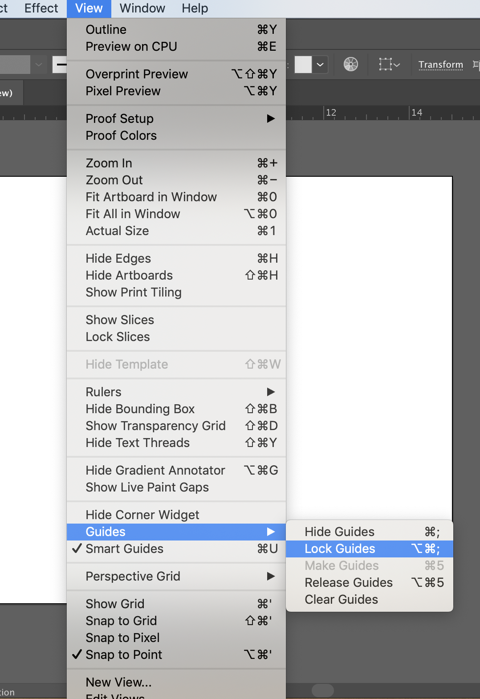Choose Lock Guides from the Guides submenu
480x699 pixels.
[340, 549]
